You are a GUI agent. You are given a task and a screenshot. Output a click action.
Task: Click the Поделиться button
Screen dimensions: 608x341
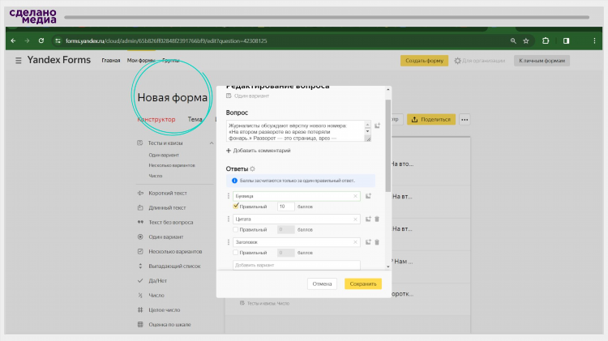tap(431, 119)
